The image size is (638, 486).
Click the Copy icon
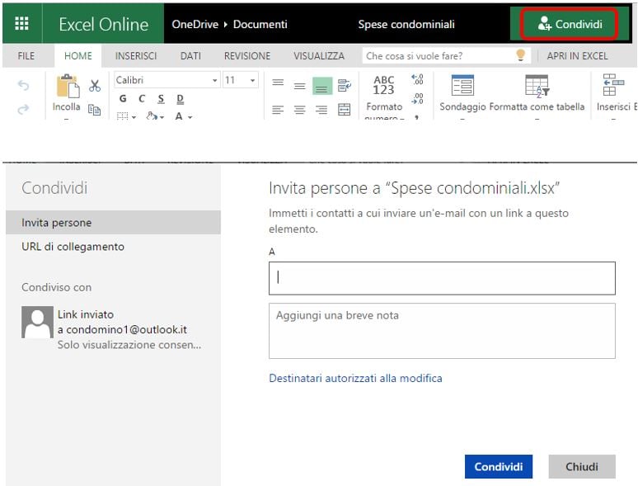[x=95, y=110]
